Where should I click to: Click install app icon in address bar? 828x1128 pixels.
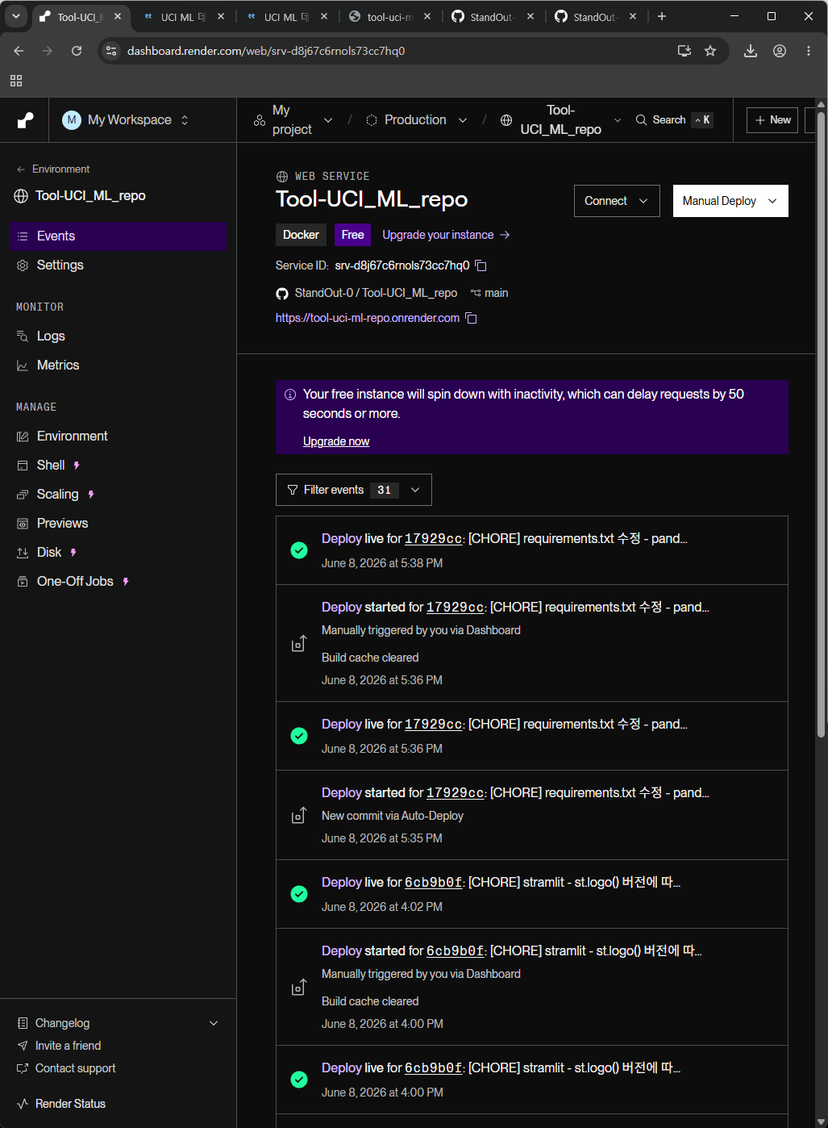(684, 51)
